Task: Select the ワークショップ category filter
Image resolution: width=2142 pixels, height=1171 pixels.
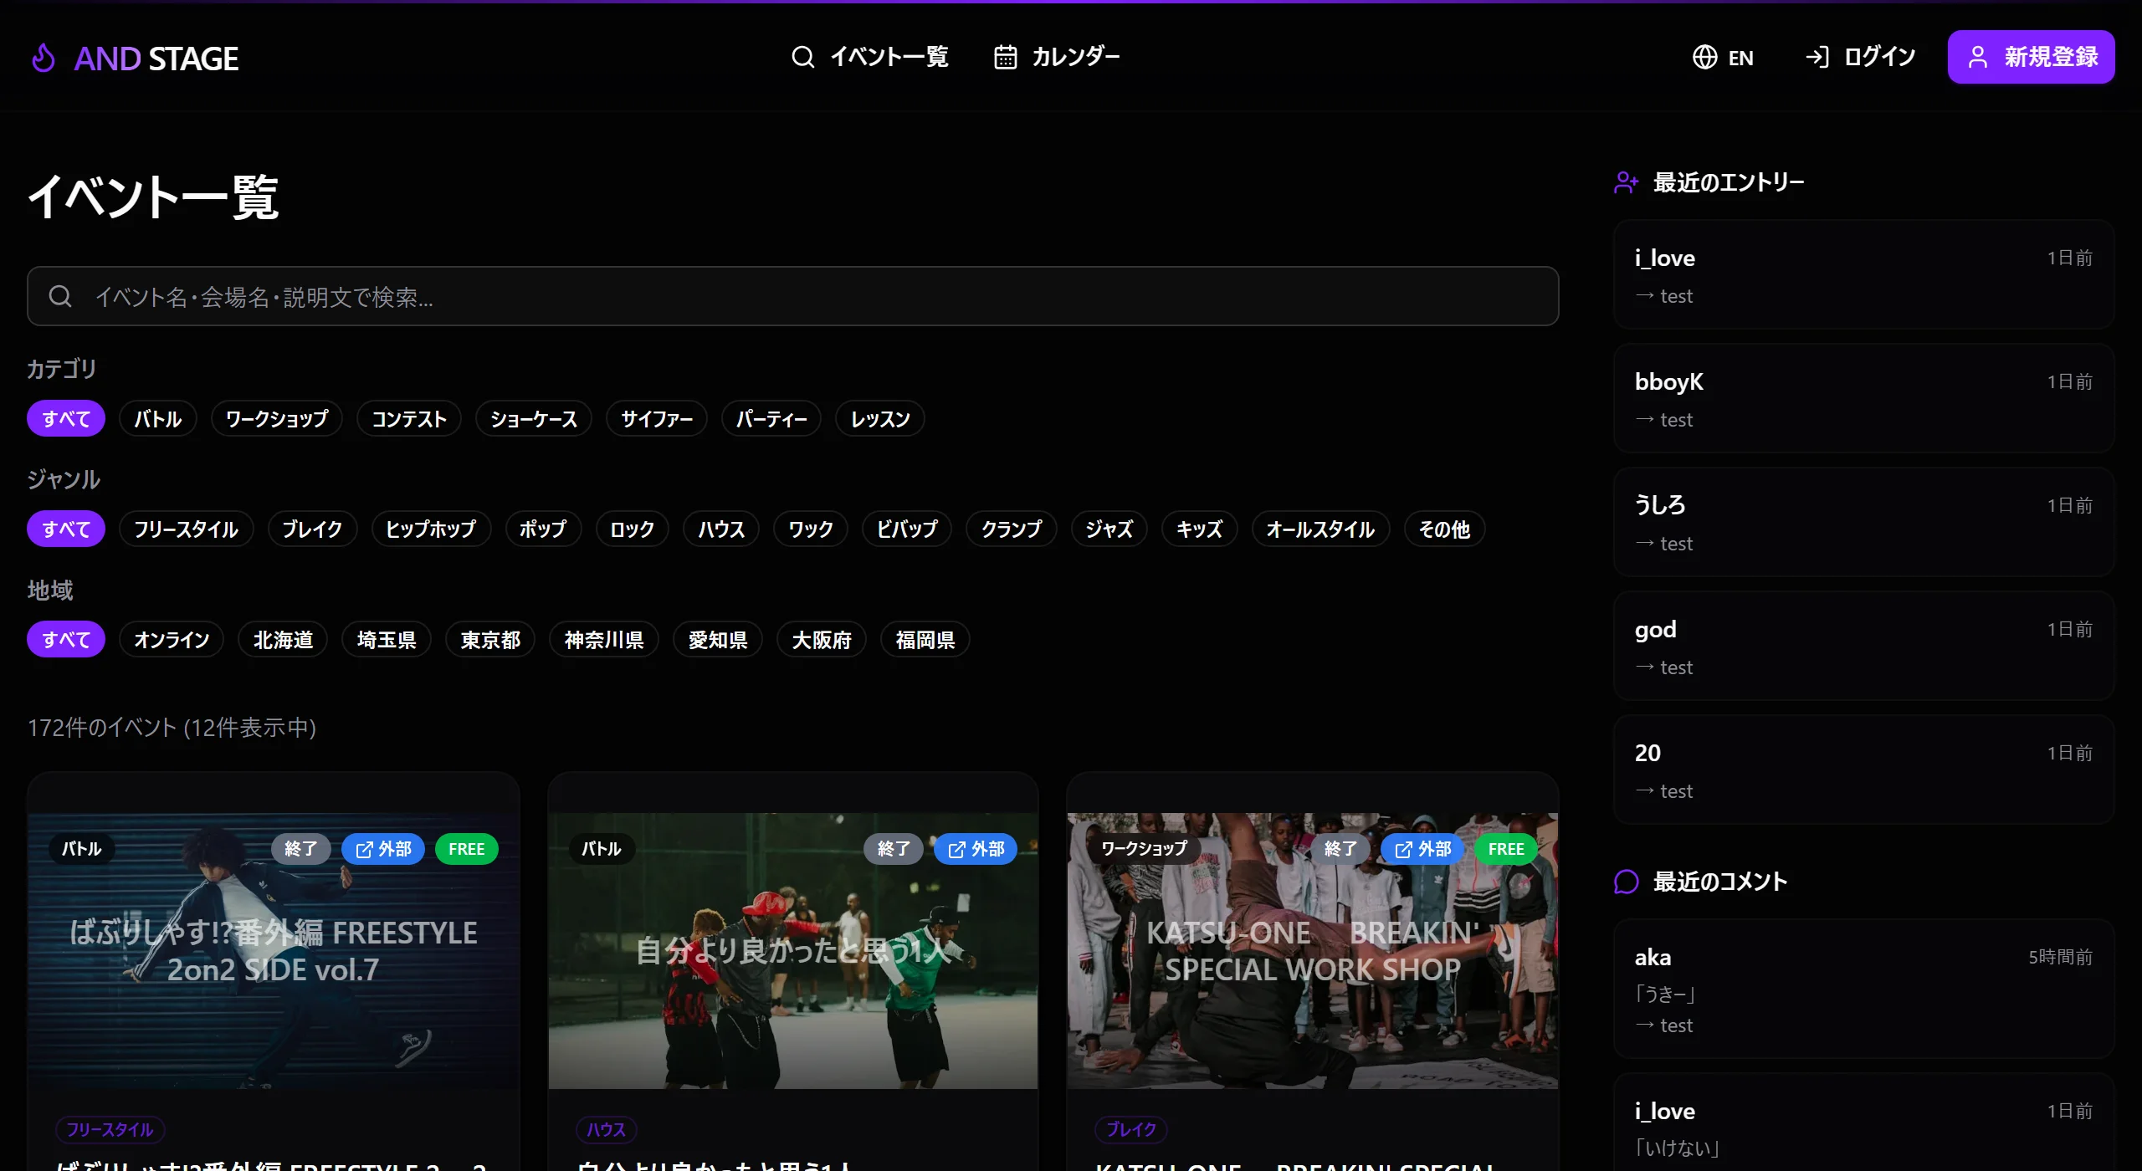Action: click(x=277, y=419)
